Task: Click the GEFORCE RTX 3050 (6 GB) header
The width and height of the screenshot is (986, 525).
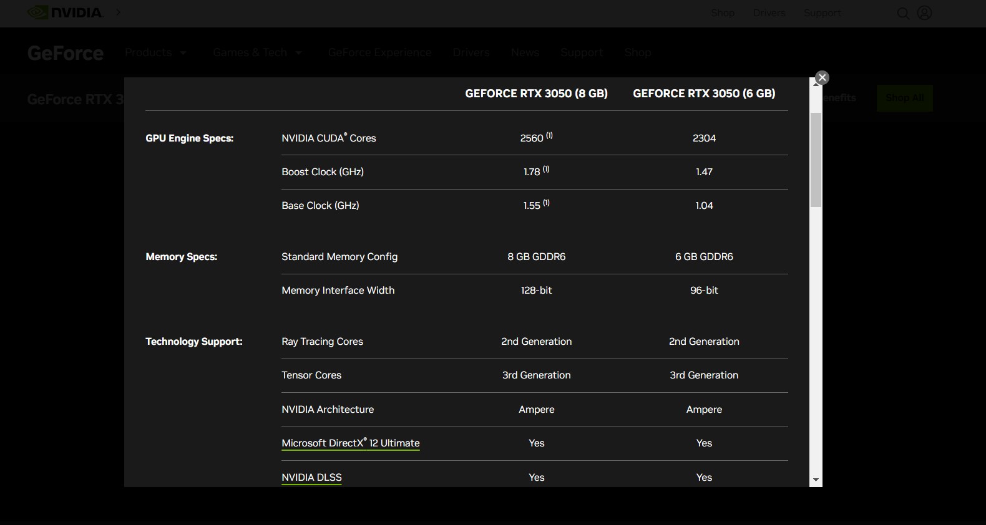Action: pos(704,94)
